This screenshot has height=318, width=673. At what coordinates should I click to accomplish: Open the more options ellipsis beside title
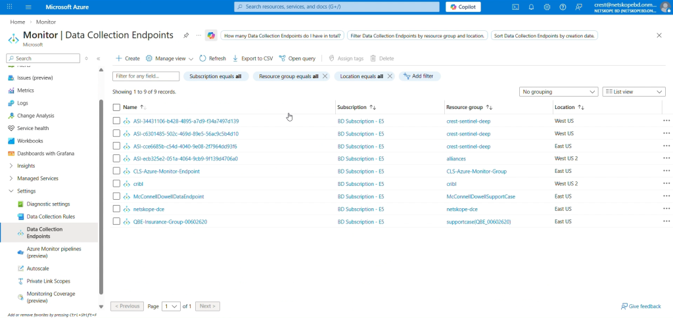[198, 35]
